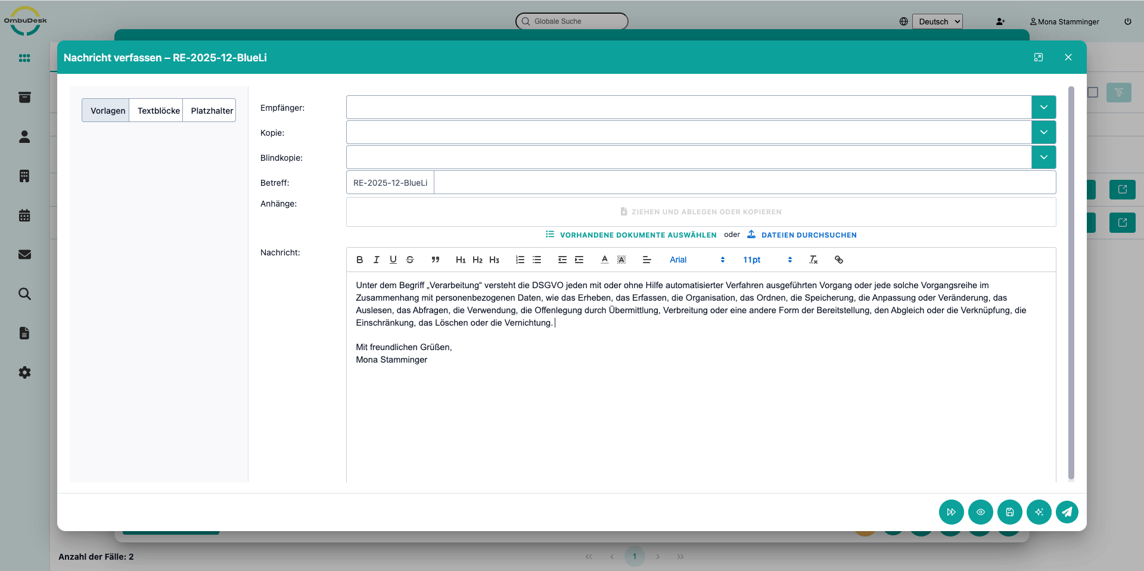This screenshot has height=571, width=1144.
Task: Toggle bold formatting
Action: coord(359,260)
